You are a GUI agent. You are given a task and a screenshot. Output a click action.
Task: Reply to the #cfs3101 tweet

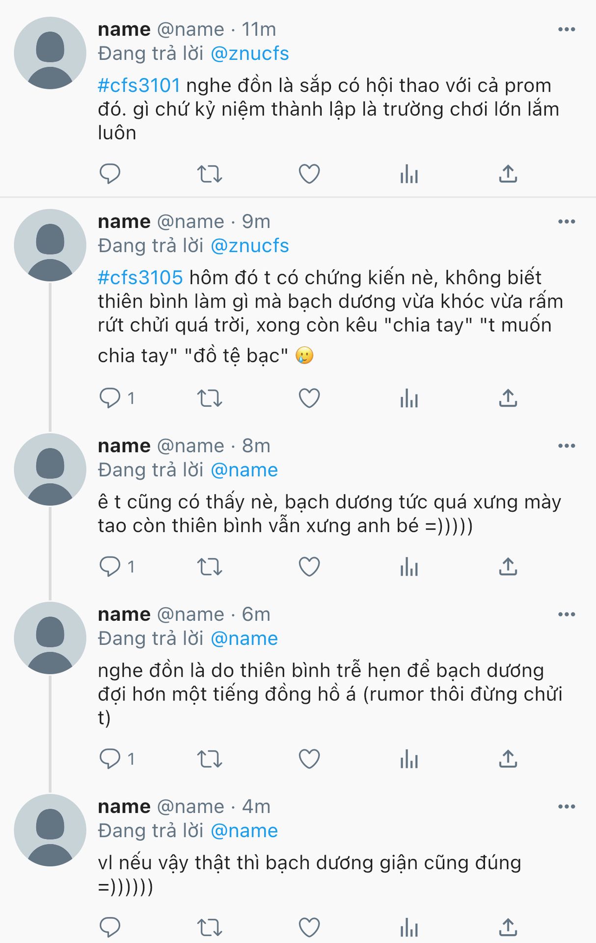(110, 174)
